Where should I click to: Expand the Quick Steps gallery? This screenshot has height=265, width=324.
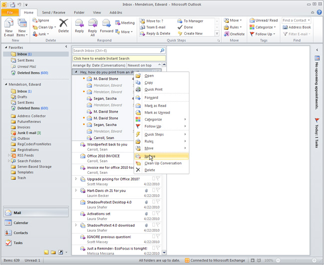coord(217,33)
